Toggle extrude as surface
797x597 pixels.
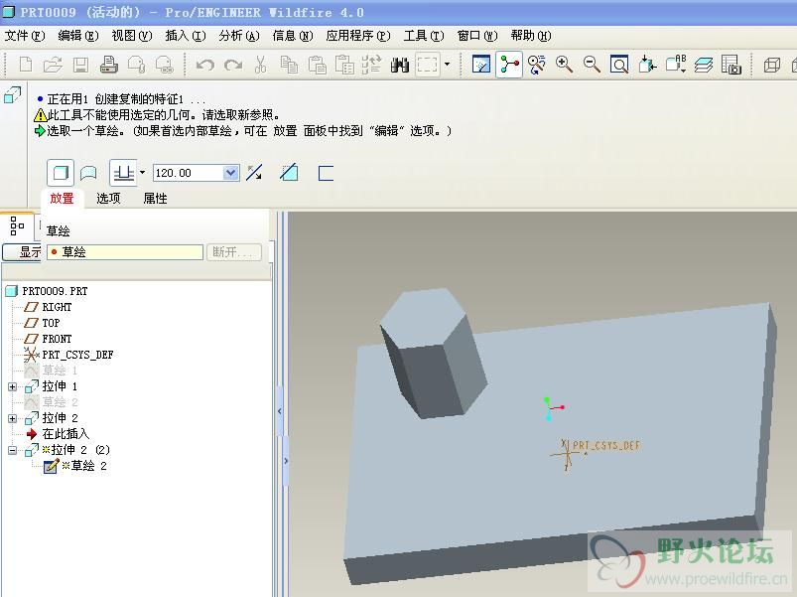tap(88, 173)
